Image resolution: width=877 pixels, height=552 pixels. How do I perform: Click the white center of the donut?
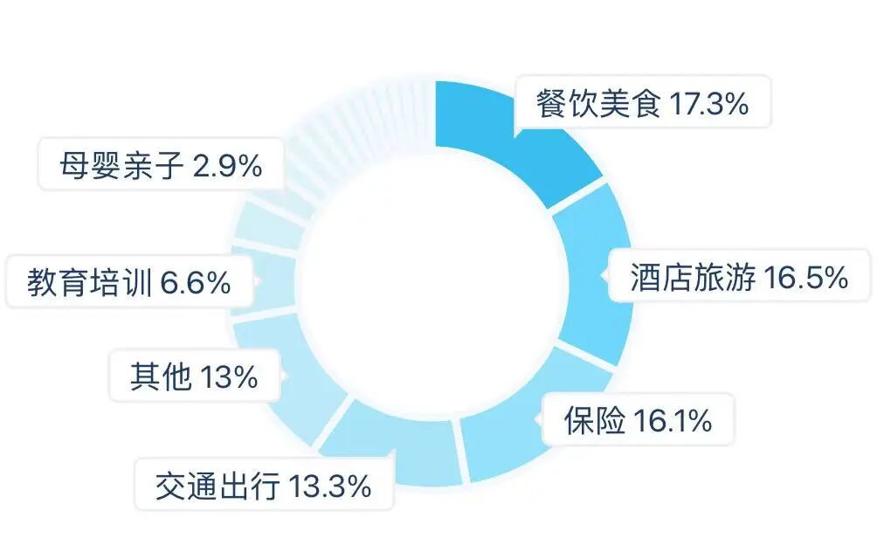click(431, 279)
